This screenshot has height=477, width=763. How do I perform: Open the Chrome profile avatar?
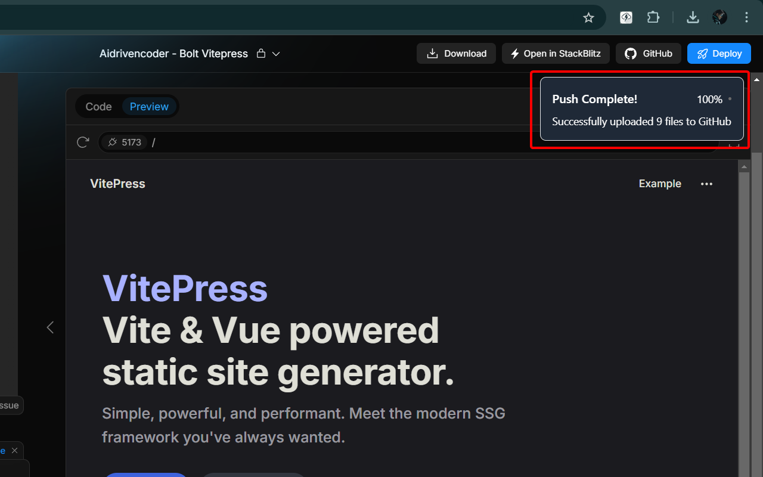pyautogui.click(x=719, y=17)
